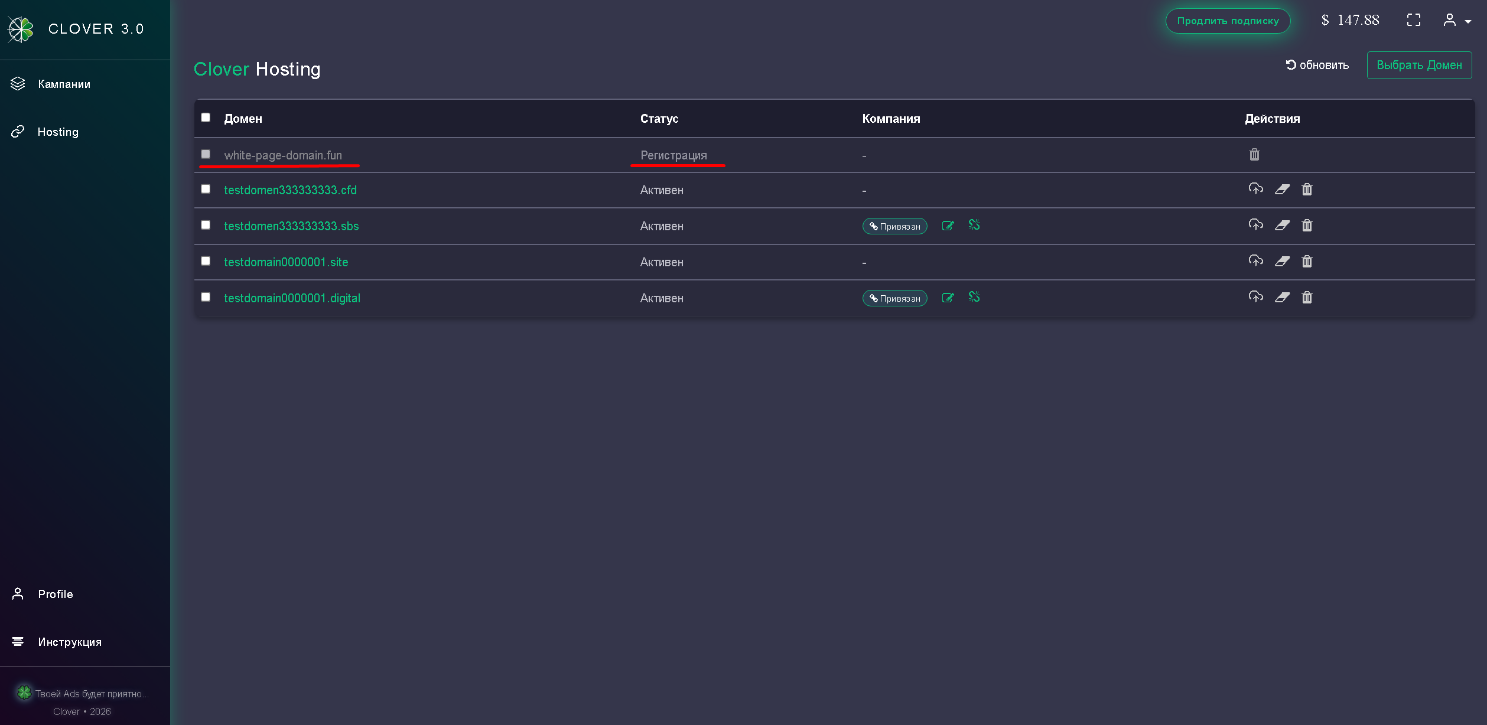This screenshot has height=725, width=1487.
Task: Click upload cloud icon for testdomen333333333.cfd
Action: 1255,189
